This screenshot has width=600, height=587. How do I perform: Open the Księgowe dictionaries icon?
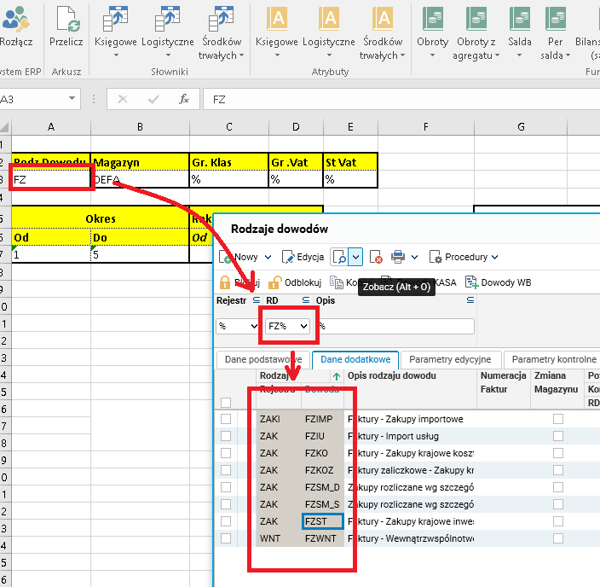click(116, 19)
